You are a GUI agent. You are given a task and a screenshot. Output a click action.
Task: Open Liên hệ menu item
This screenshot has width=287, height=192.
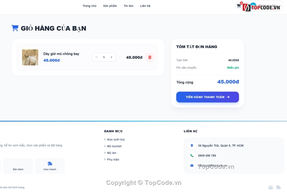point(145,6)
